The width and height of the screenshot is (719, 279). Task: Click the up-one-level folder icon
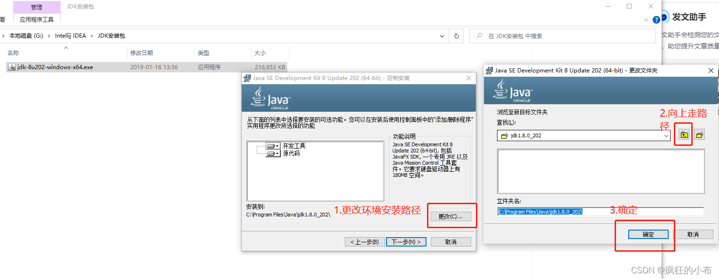(684, 135)
